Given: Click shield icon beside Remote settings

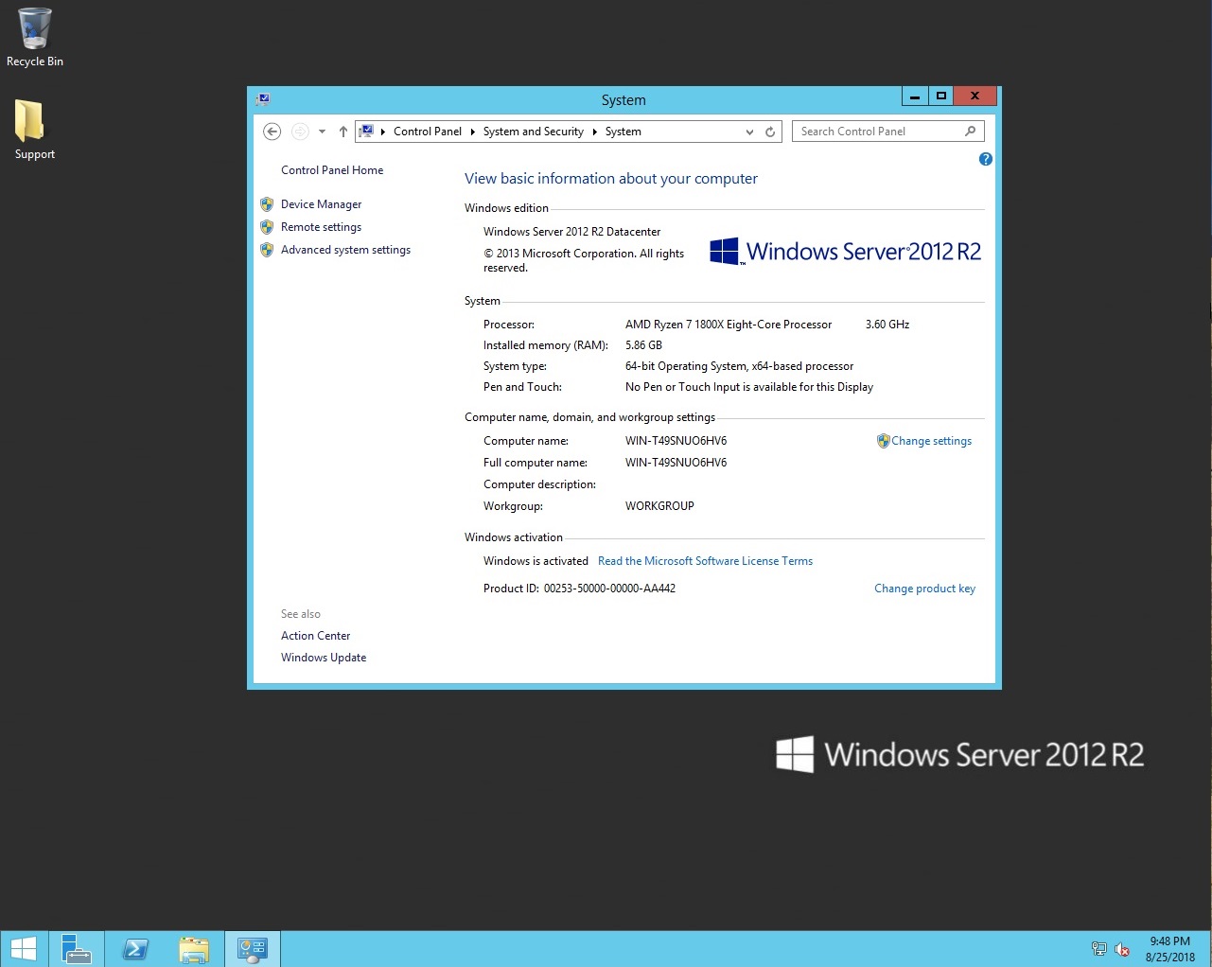Looking at the screenshot, I should [267, 227].
